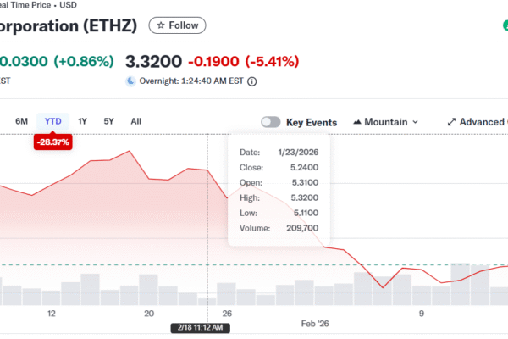Screen dimensions: 508x339
Task: Click the 2/18 11:12 AM crosshair label
Action: coord(199,327)
